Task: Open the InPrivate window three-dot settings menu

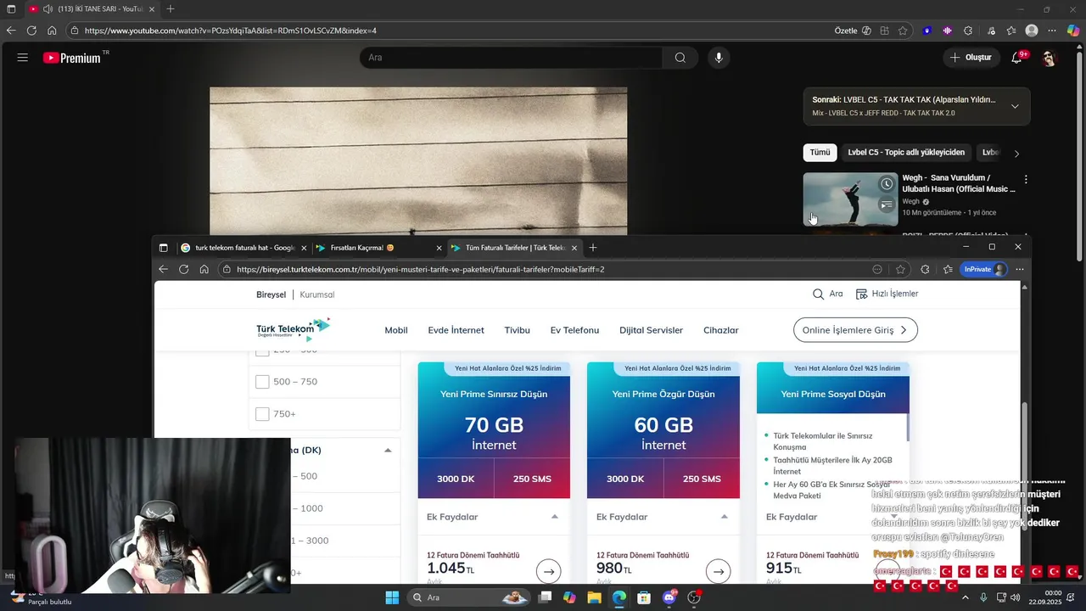Action: point(1020,269)
